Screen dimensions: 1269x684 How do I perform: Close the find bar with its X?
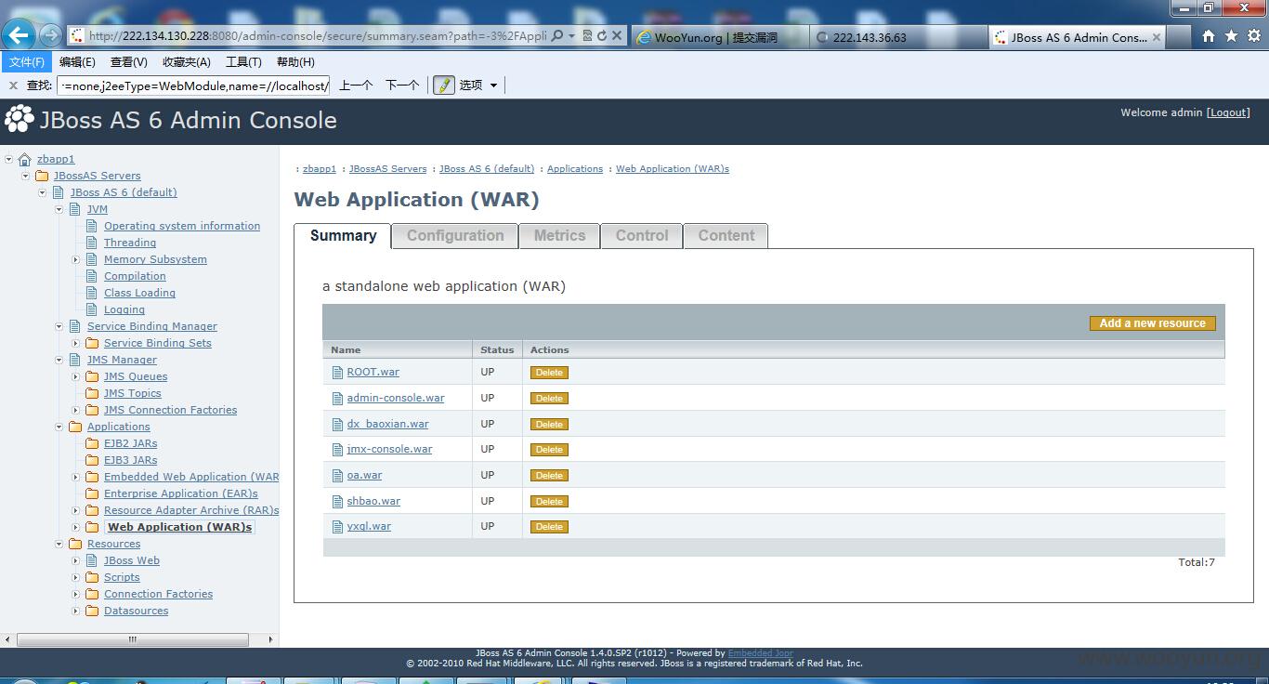(13, 85)
